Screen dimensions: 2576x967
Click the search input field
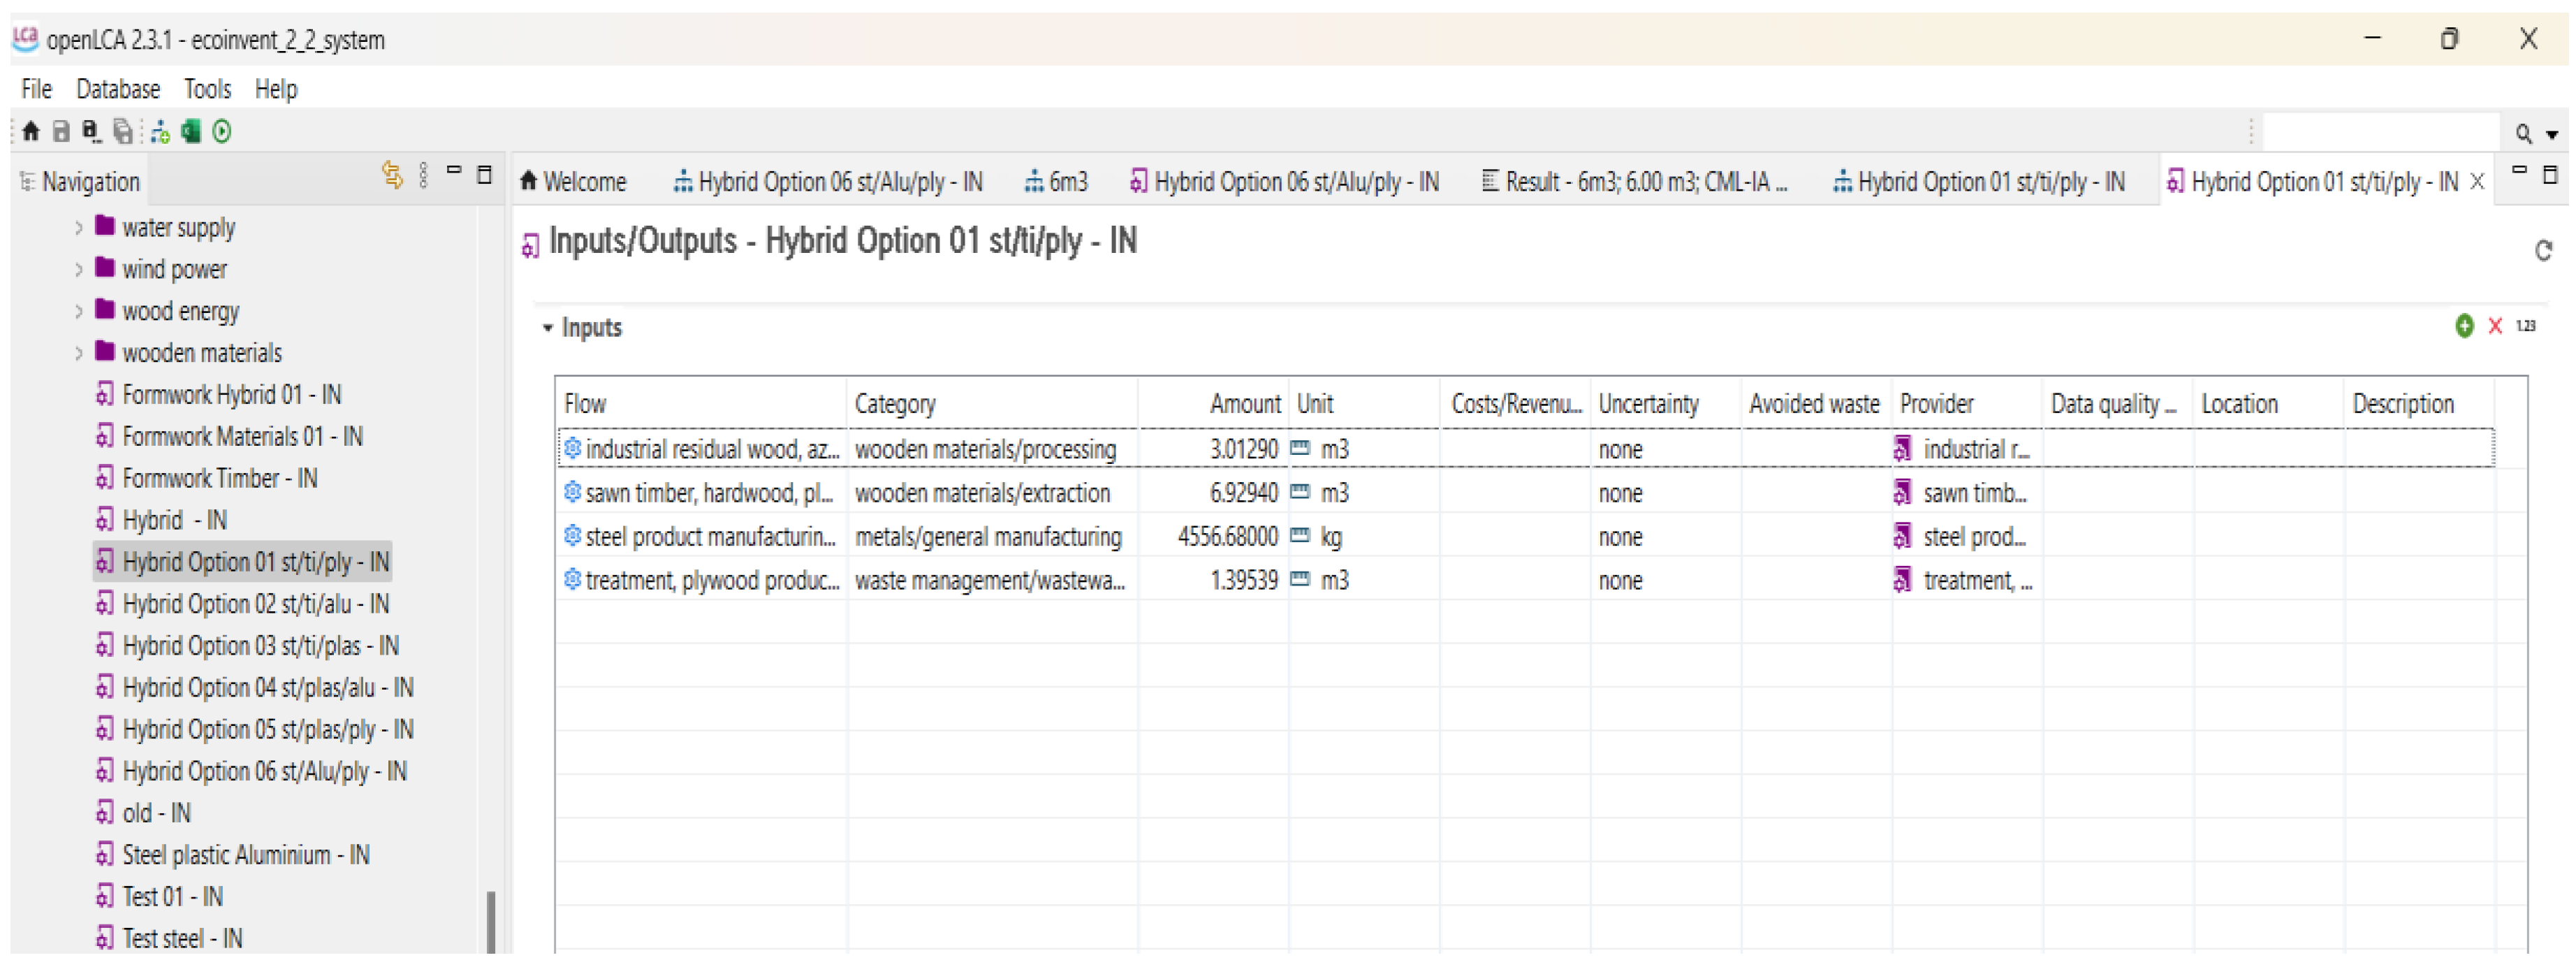2380,132
